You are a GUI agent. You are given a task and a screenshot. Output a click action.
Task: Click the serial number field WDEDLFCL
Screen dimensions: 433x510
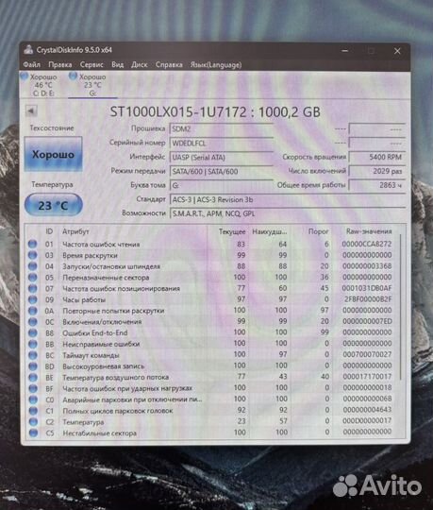coord(221,144)
